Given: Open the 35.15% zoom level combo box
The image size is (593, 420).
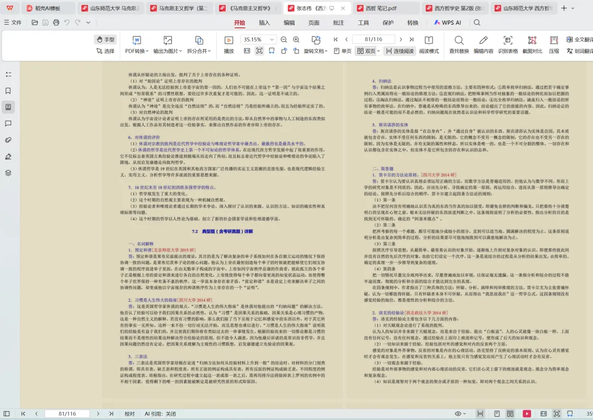Looking at the screenshot, I should point(259,40).
